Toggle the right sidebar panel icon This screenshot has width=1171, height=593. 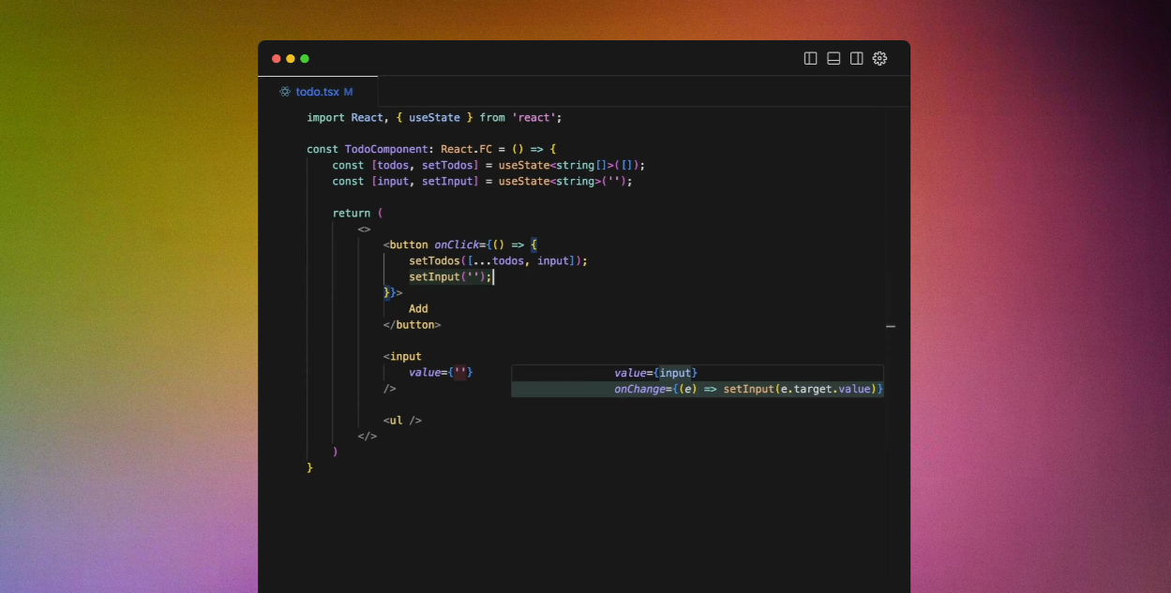(856, 58)
